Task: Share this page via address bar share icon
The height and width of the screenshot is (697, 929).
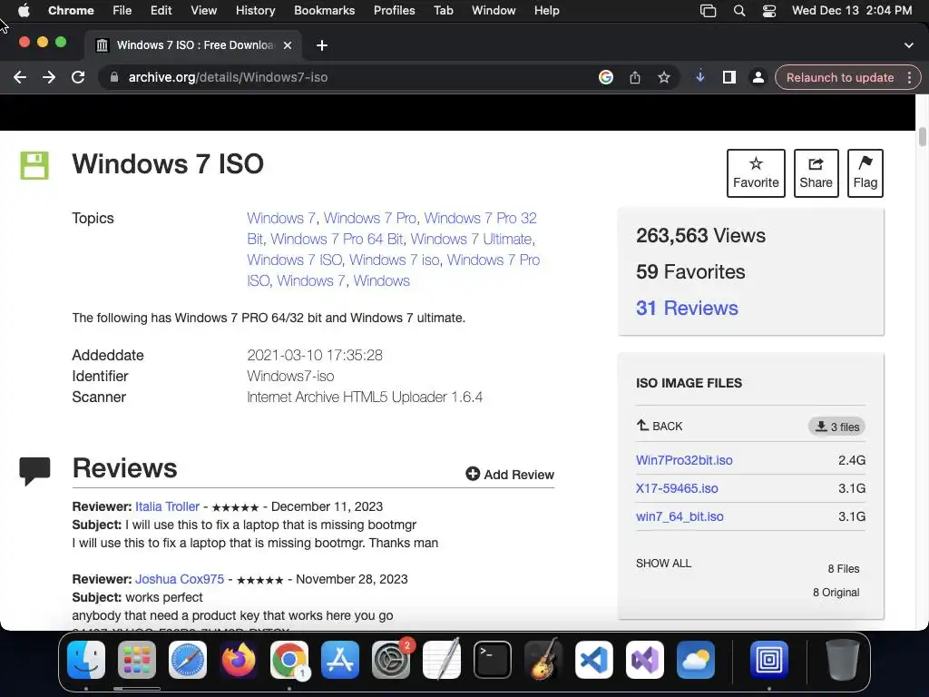Action: point(635,77)
